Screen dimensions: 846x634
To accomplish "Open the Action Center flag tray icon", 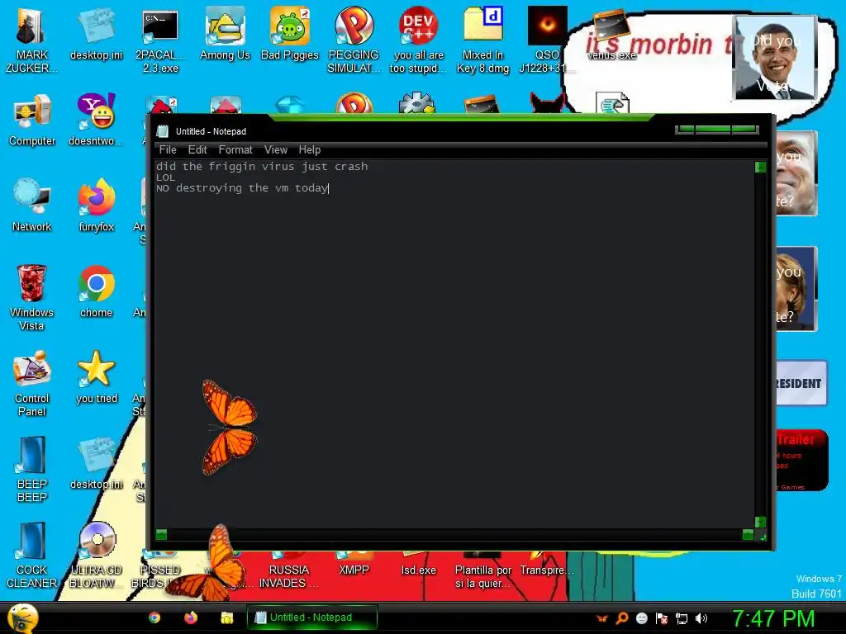I will click(x=662, y=618).
